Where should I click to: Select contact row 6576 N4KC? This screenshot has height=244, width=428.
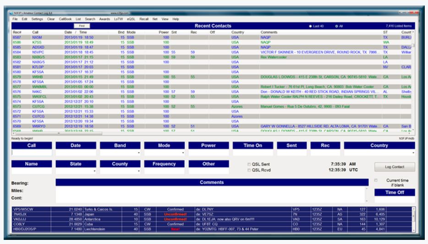click(212, 92)
